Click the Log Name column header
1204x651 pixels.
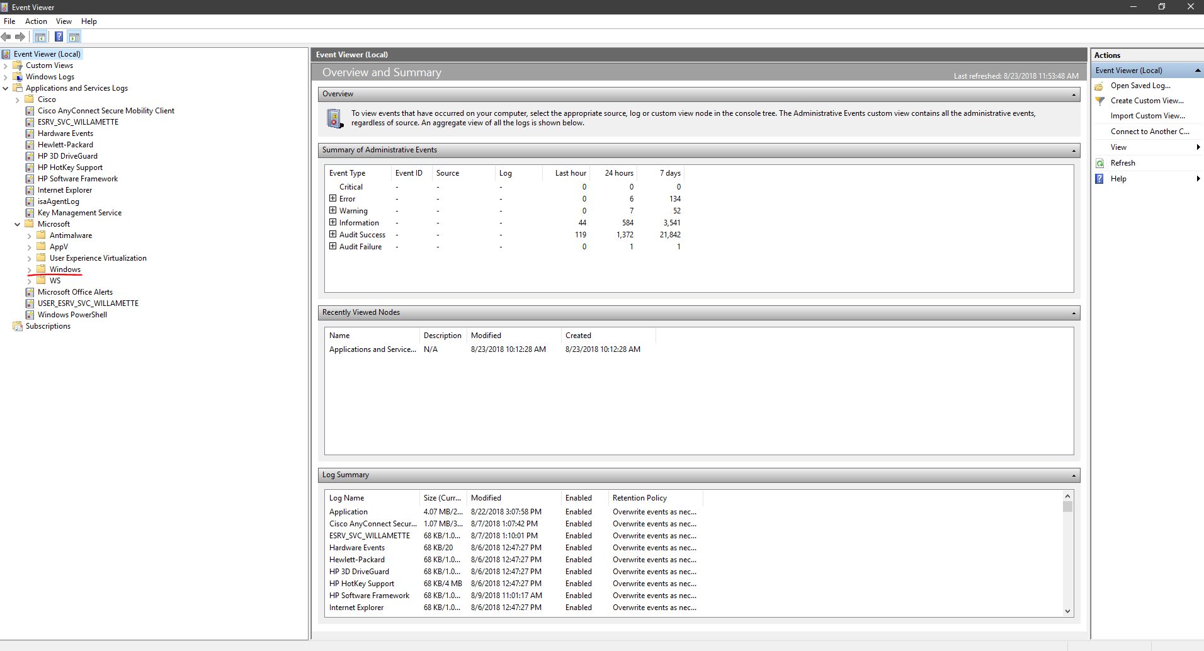pyautogui.click(x=372, y=498)
